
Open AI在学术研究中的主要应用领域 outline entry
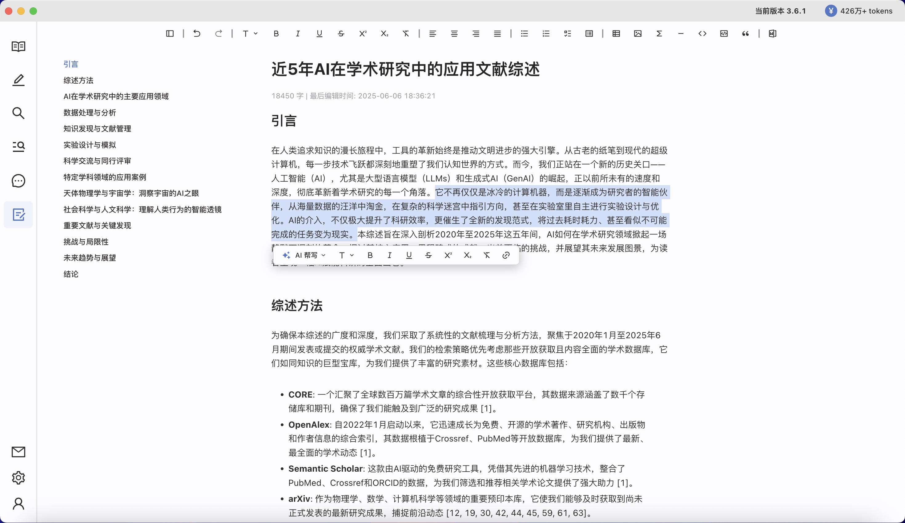[116, 96]
